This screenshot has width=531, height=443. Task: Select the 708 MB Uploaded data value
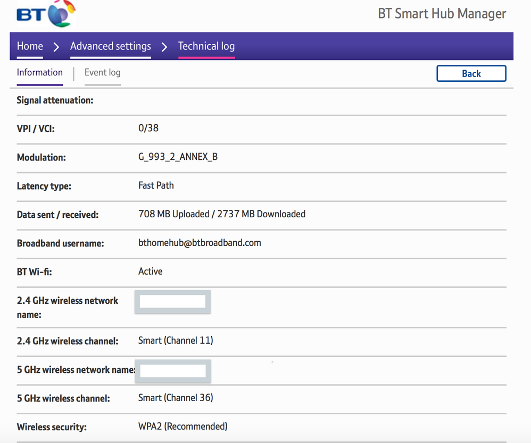174,214
